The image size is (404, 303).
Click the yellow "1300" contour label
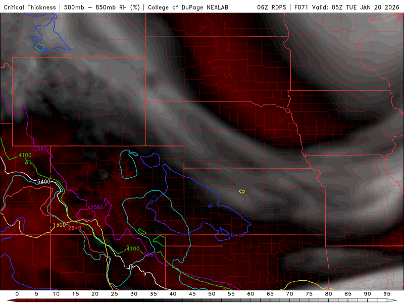click(x=60, y=225)
